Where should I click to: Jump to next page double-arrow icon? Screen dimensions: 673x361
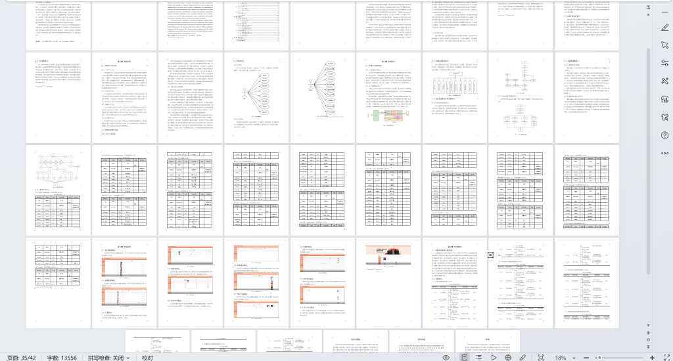tap(648, 347)
